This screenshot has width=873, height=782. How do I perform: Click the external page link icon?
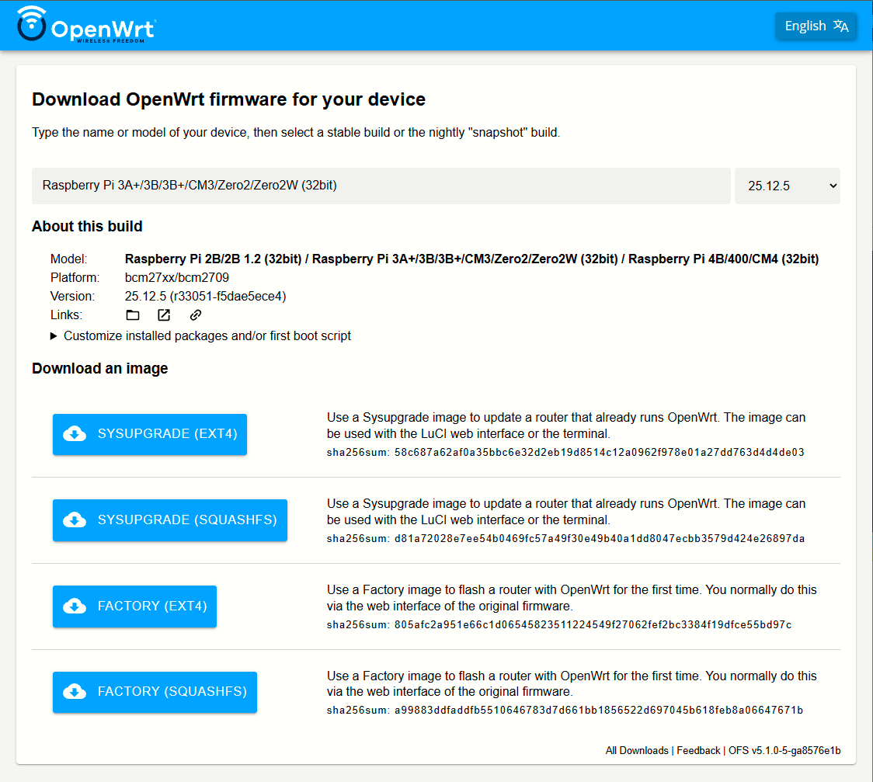coord(164,315)
